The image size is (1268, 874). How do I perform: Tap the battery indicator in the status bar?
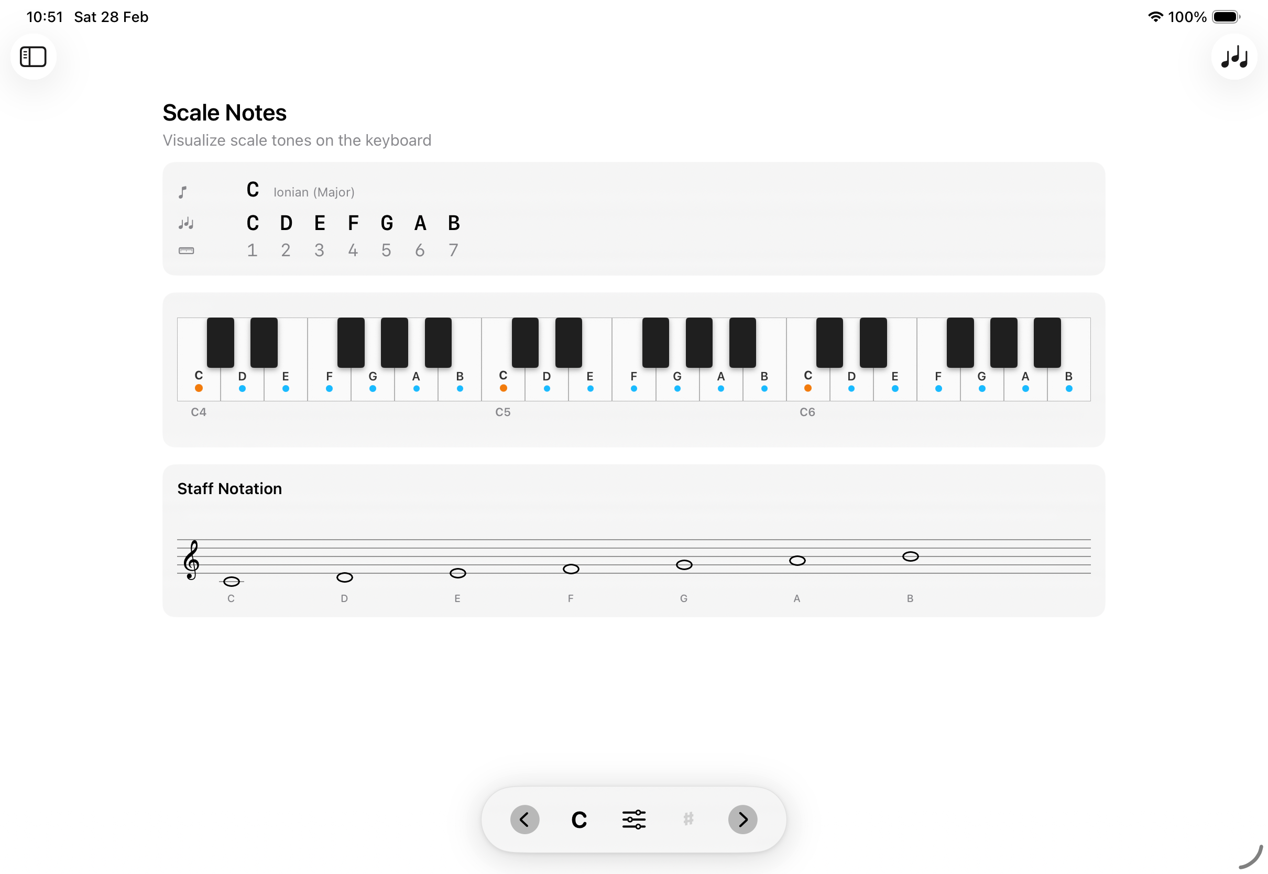coord(1225,17)
